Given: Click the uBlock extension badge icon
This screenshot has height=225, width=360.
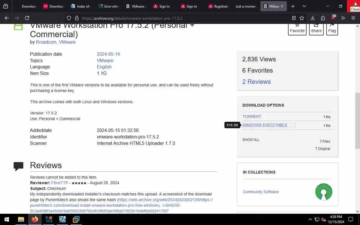Looking at the screenshot, I should (x=333, y=18).
